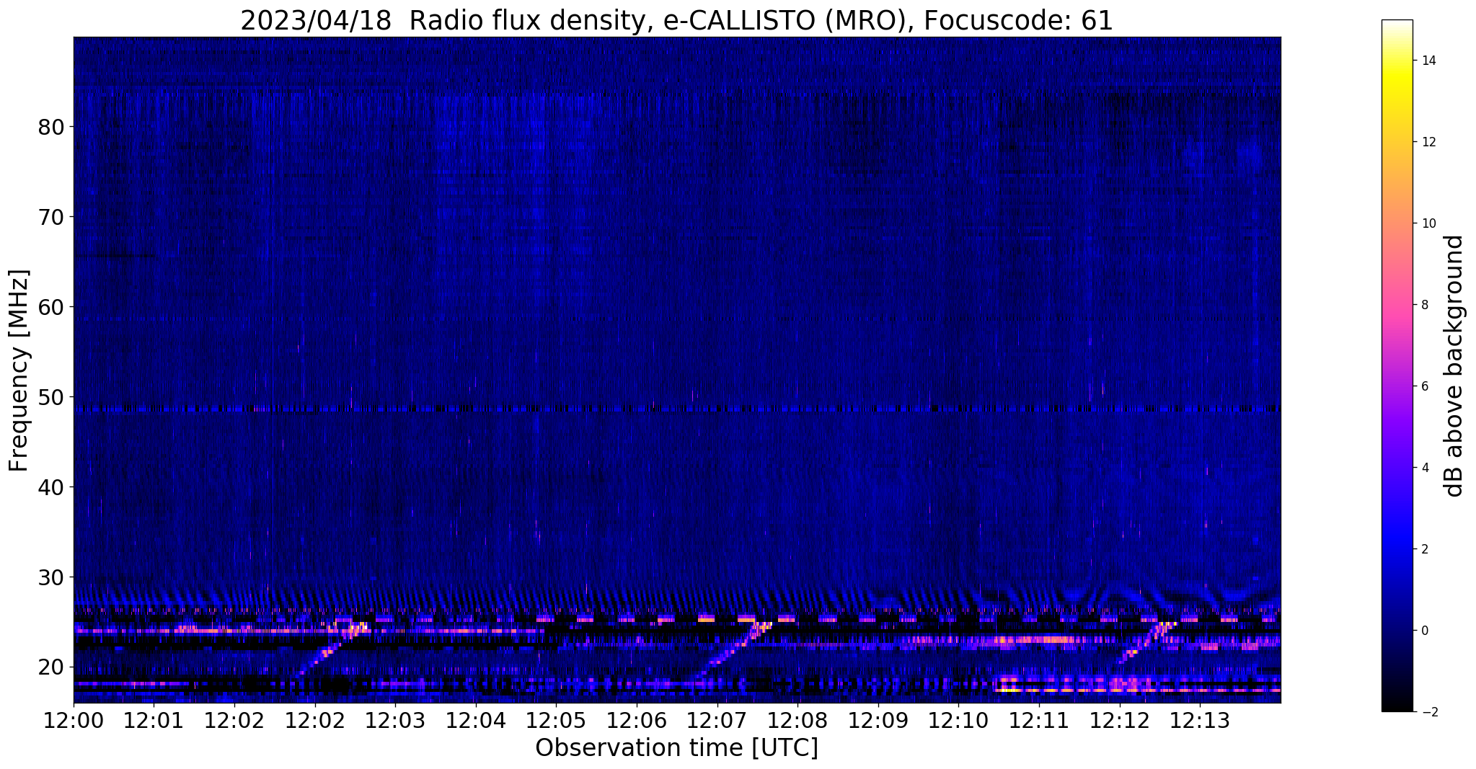The height and width of the screenshot is (769, 1476).
Task: Select the 20 MHz frequency tick label
Action: coord(52,667)
